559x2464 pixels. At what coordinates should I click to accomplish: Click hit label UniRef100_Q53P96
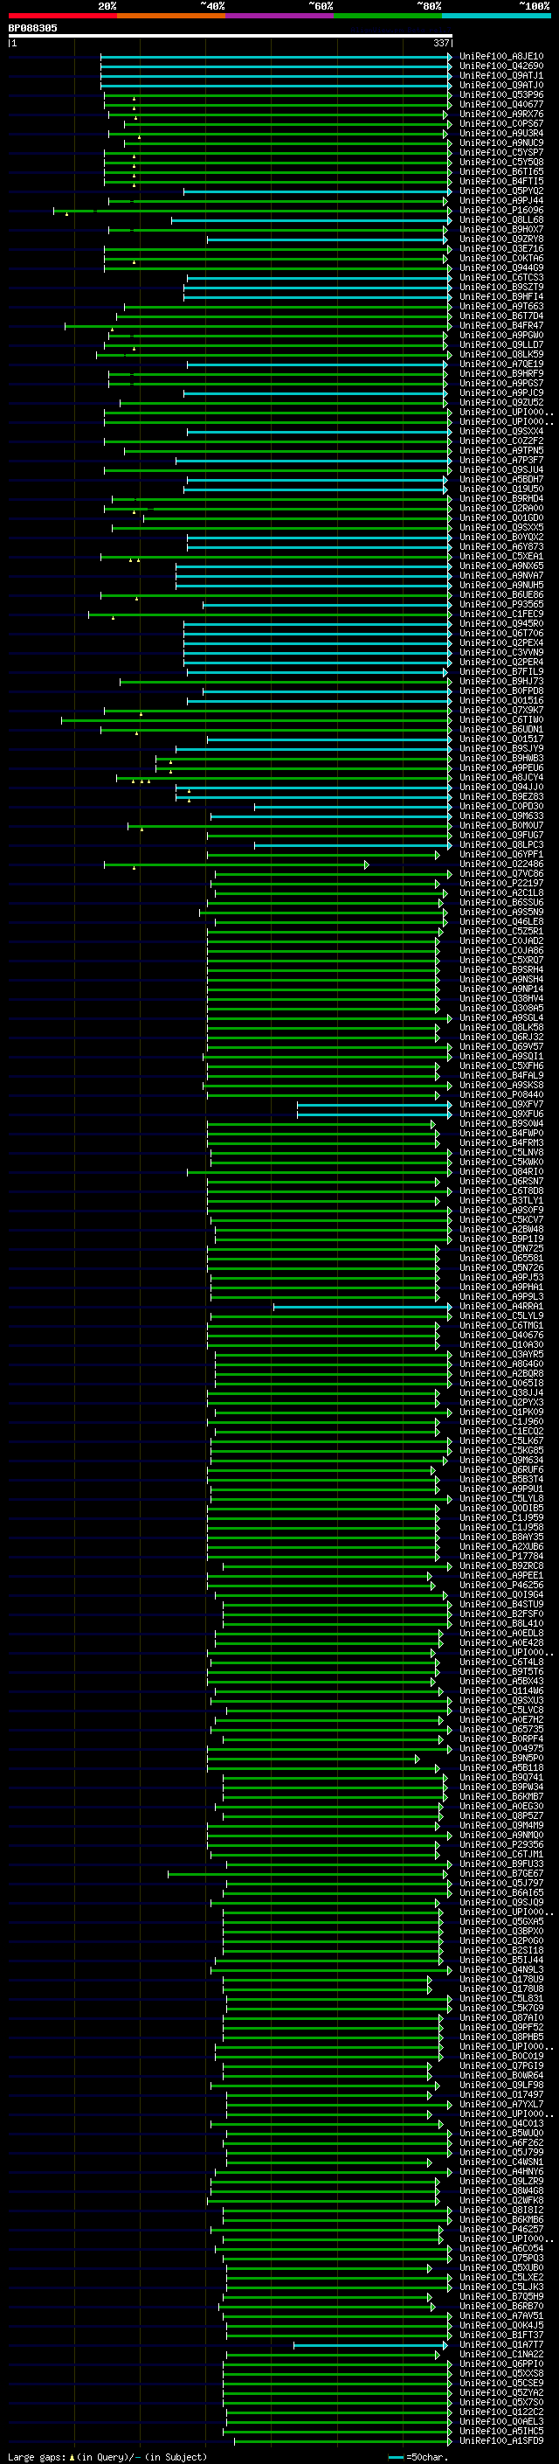501,94
